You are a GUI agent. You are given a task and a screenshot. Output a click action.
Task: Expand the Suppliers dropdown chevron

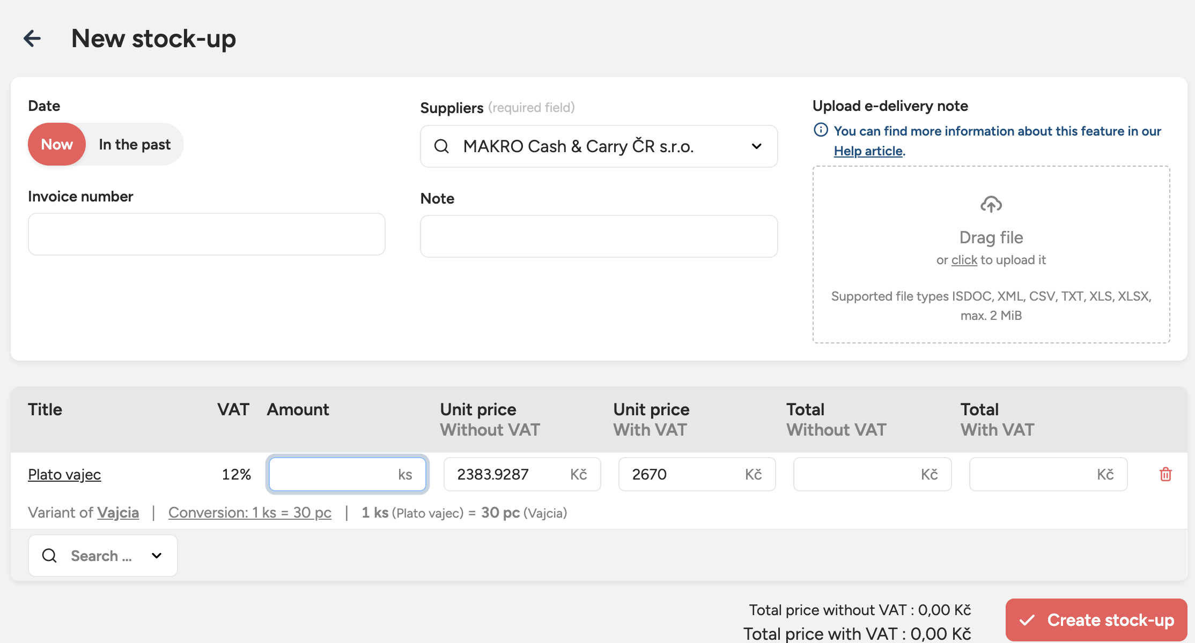coord(756,146)
